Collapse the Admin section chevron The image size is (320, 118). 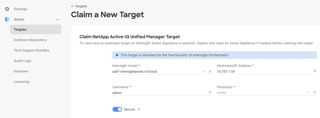click(x=58, y=20)
